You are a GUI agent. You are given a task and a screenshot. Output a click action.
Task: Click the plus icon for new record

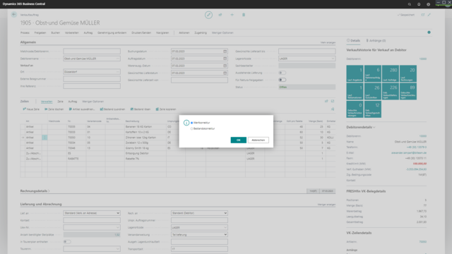tap(232, 15)
